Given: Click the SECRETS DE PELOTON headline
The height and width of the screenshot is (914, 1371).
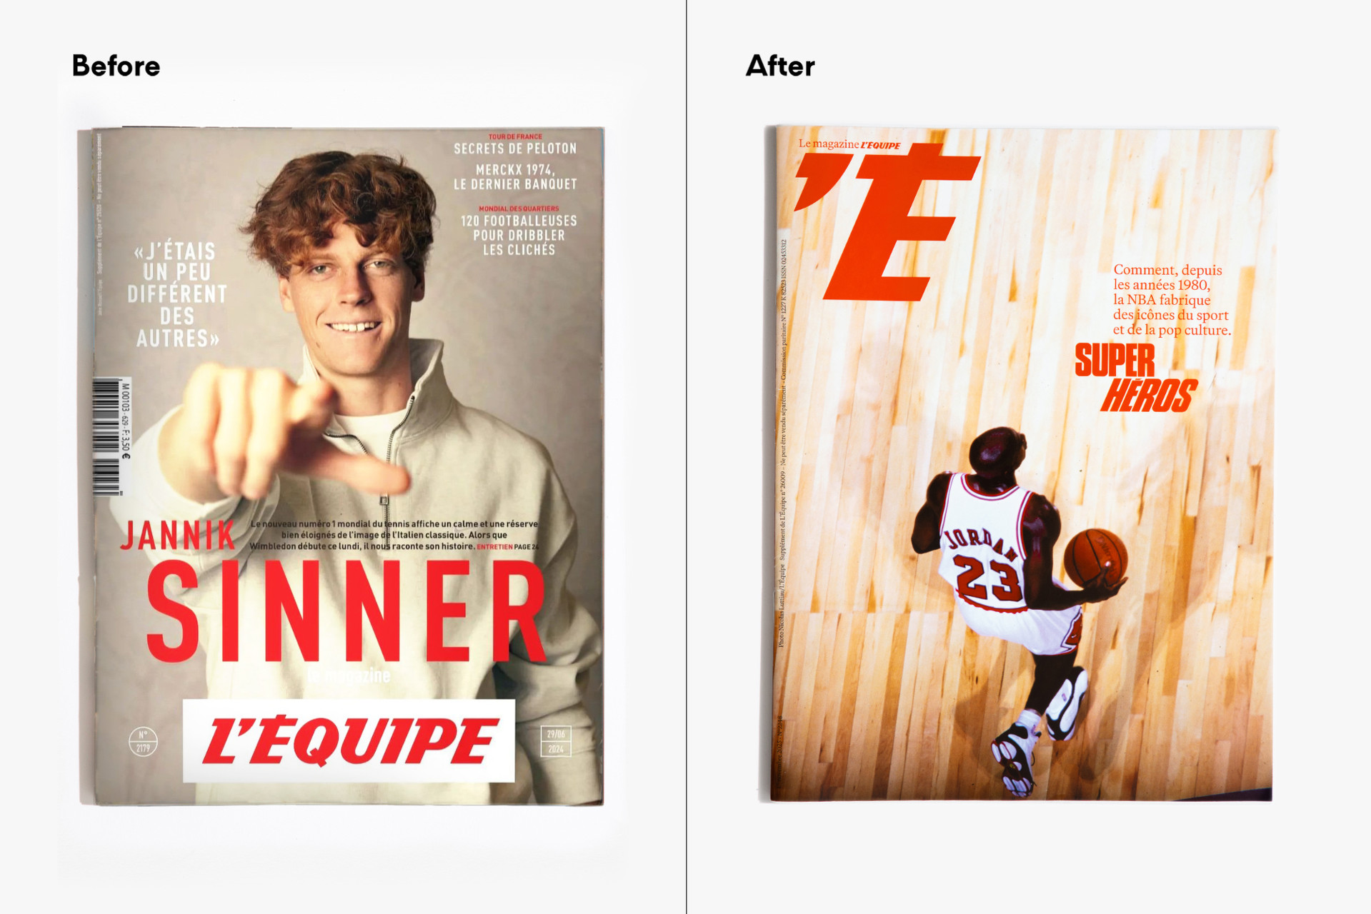Looking at the screenshot, I should 515,149.
